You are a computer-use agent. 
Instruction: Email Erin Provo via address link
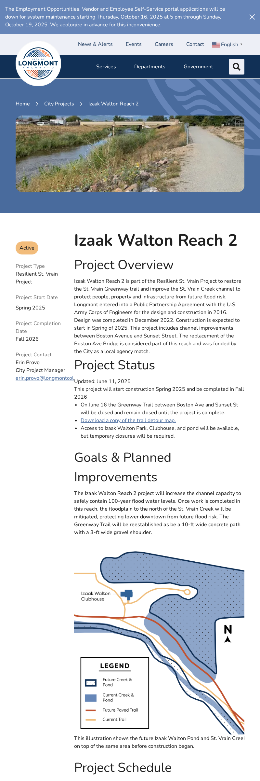pos(45,378)
